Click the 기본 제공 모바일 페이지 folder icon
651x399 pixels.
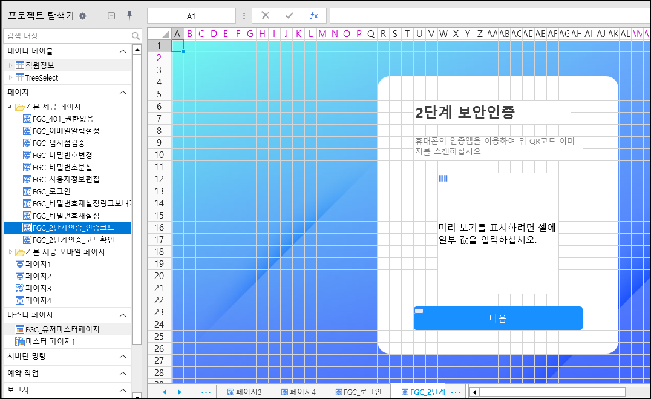[19, 252]
